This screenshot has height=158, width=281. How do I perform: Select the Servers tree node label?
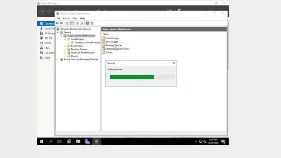pos(67,32)
